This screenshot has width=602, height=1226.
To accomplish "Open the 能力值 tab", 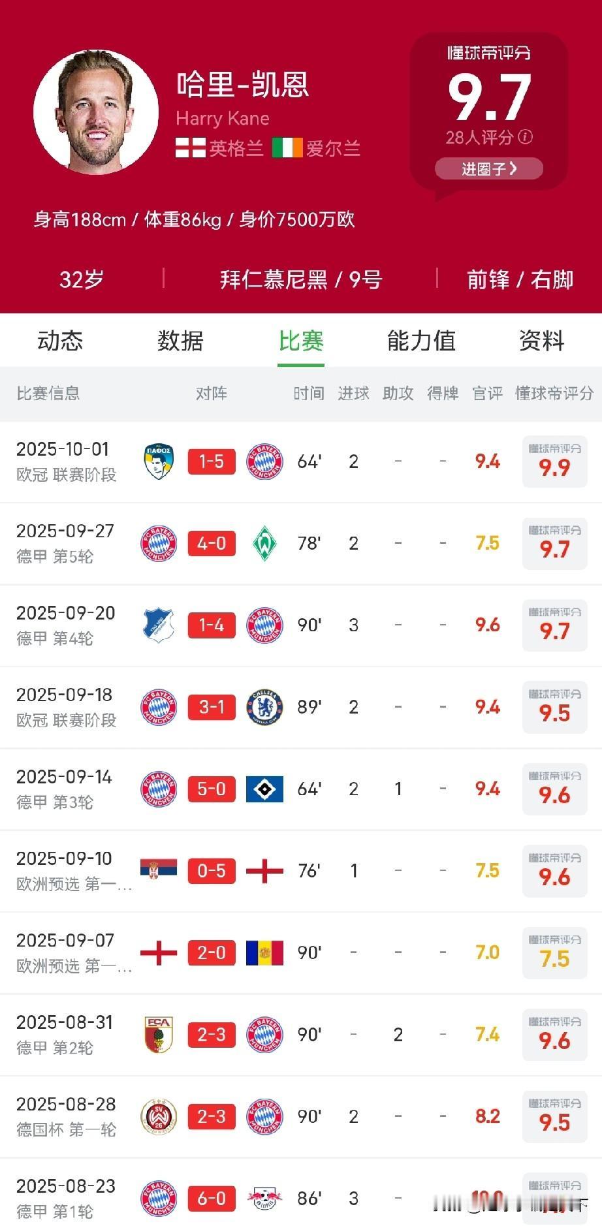I will coord(421,341).
